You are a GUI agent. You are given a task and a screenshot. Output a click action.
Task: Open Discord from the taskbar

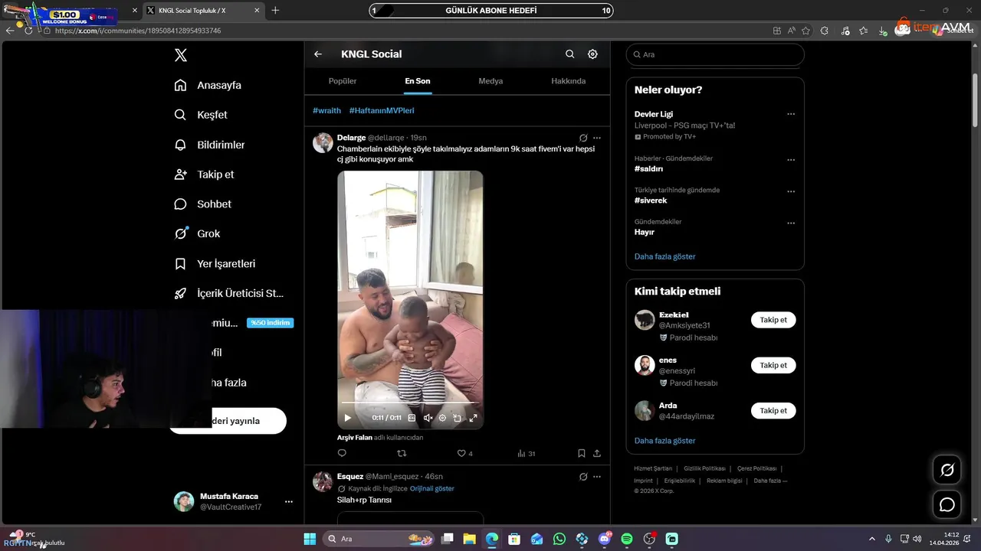tap(605, 539)
